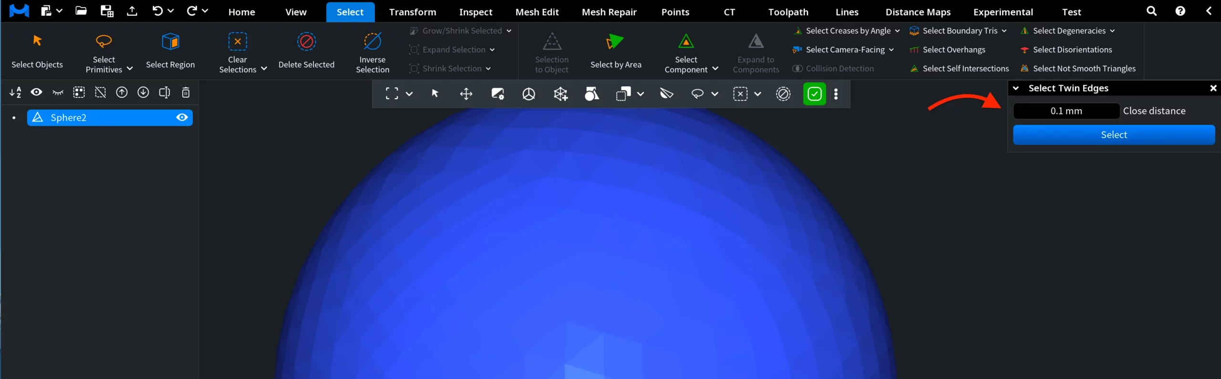Toggle the green checkmark button in viewport toolbar
The width and height of the screenshot is (1221, 379).
tap(815, 94)
